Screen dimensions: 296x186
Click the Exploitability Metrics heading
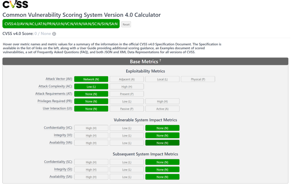pyautogui.click(x=145, y=71)
